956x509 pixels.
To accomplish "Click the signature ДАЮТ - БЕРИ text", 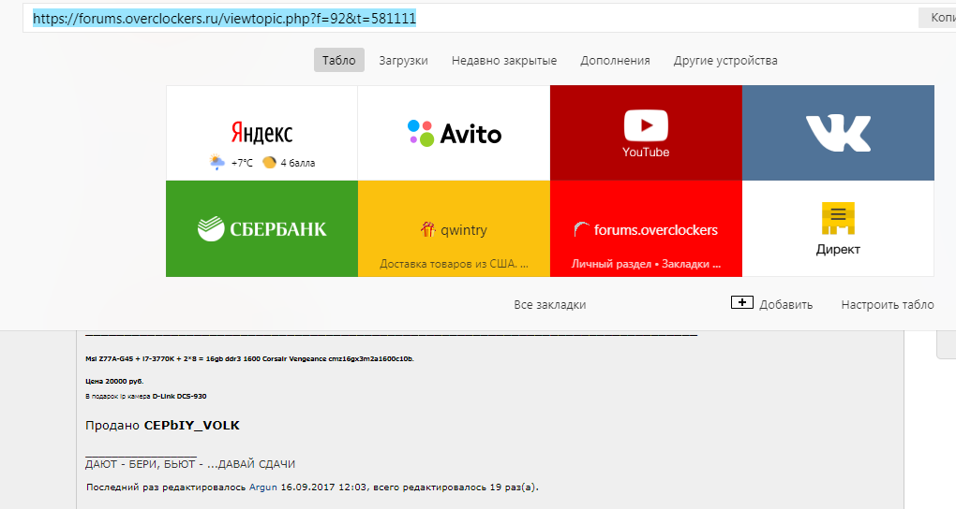I will 190,464.
